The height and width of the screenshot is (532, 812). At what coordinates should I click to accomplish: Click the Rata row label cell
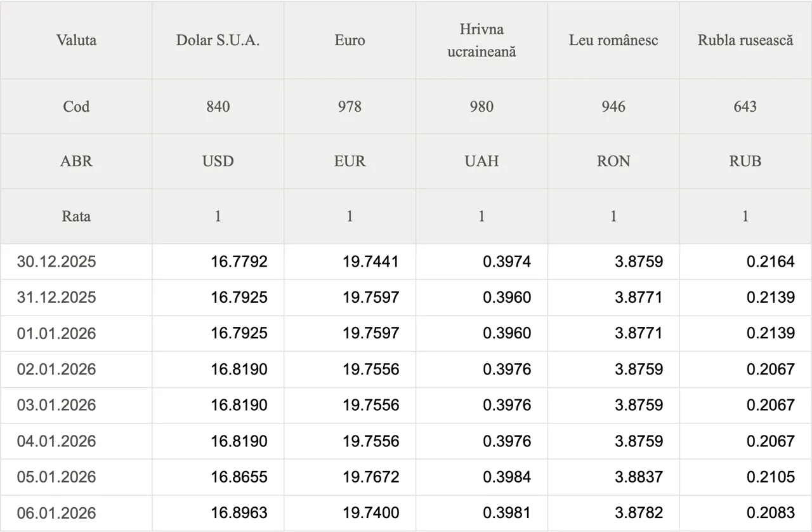click(x=76, y=216)
